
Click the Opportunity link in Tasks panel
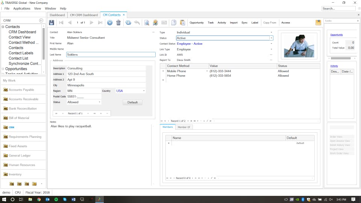[337, 35]
